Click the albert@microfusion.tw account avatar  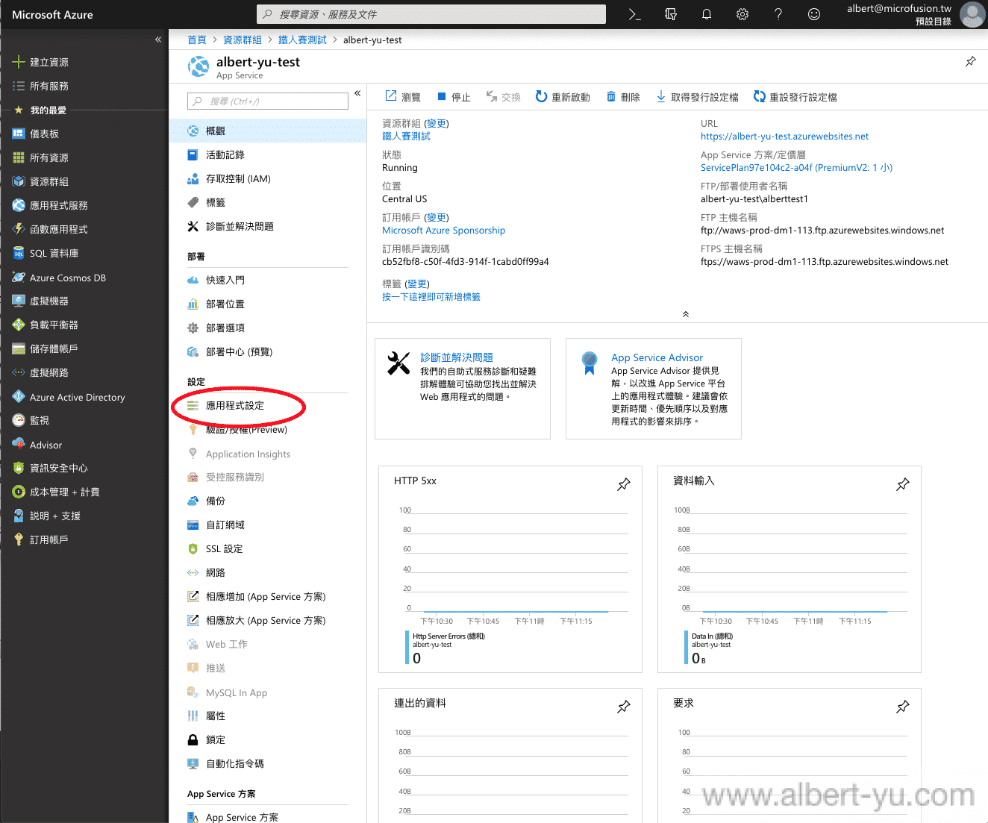(x=972, y=14)
